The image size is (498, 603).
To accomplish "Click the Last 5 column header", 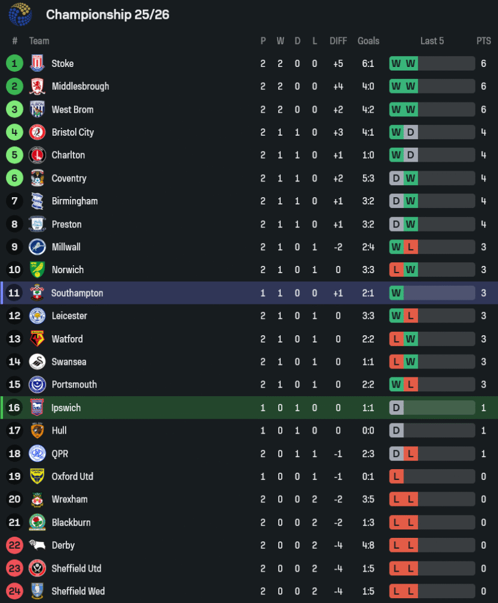I will [432, 41].
